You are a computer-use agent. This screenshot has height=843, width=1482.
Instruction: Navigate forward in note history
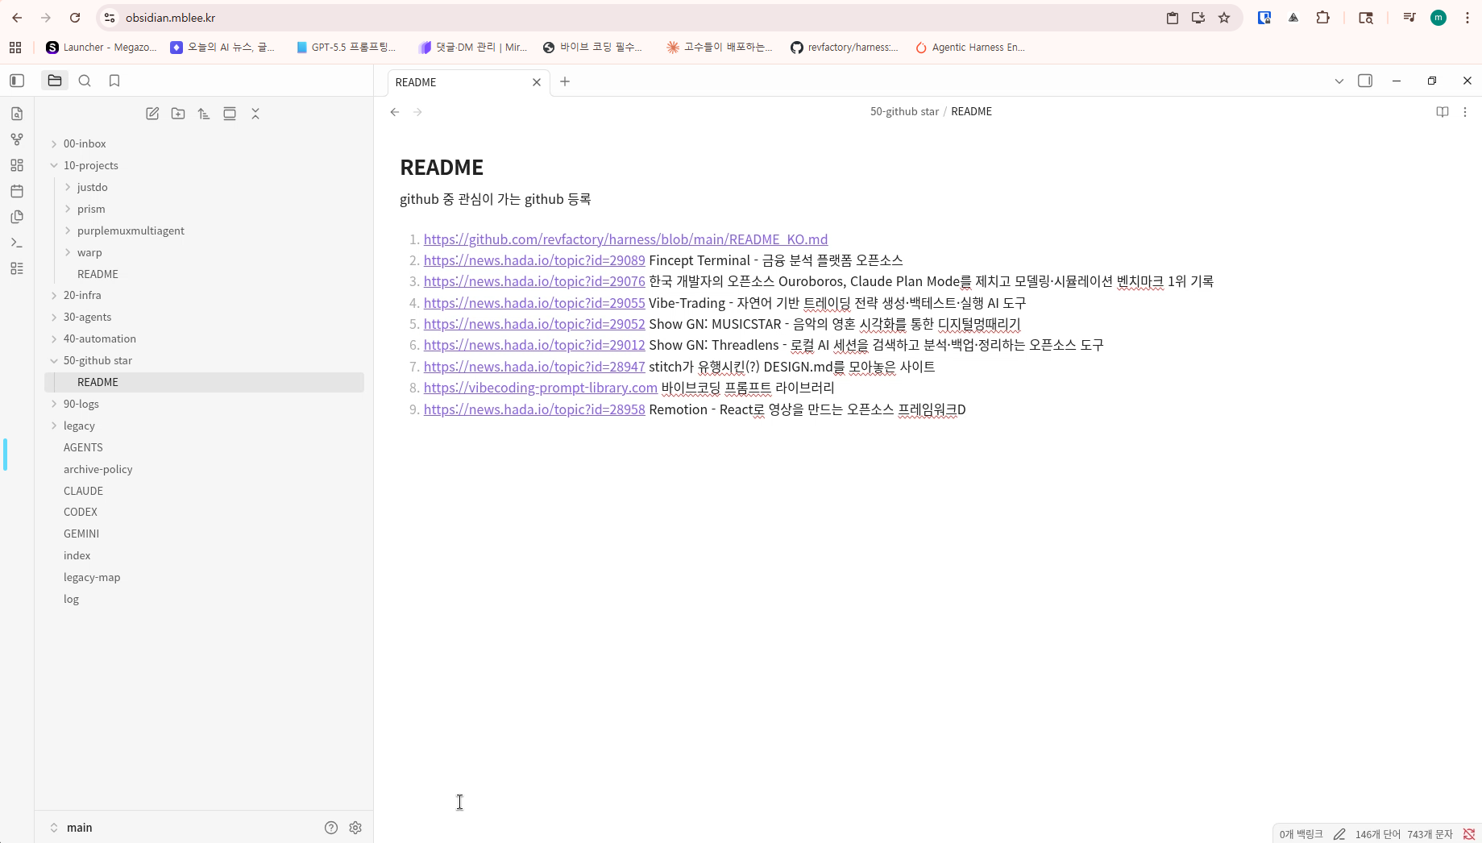[x=417, y=112]
